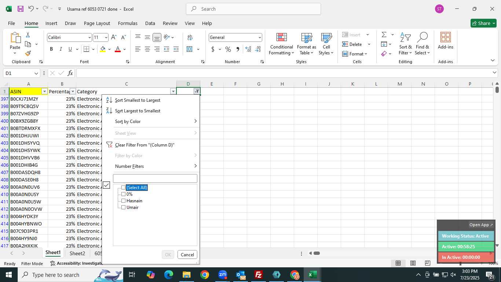Image resolution: width=501 pixels, height=282 pixels.
Task: Click Cancel in the filter menu
Action: [x=187, y=254]
